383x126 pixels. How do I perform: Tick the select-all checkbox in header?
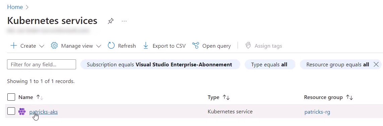(11, 97)
